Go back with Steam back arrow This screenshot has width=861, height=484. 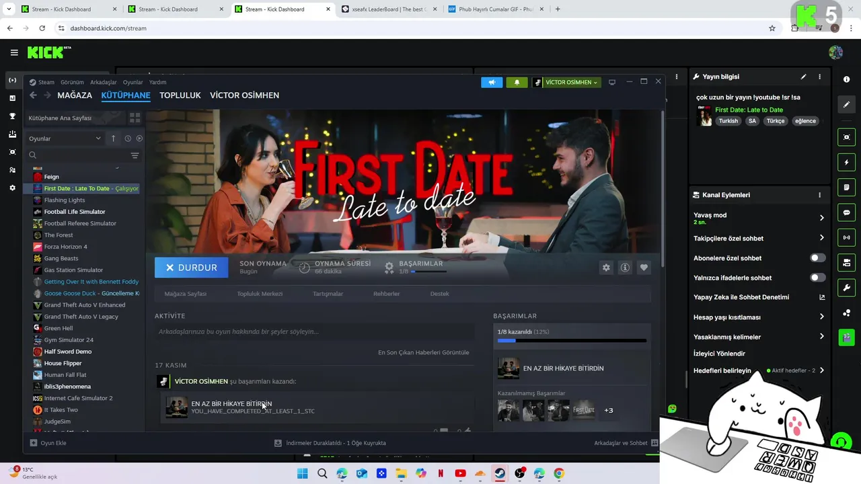(x=33, y=95)
